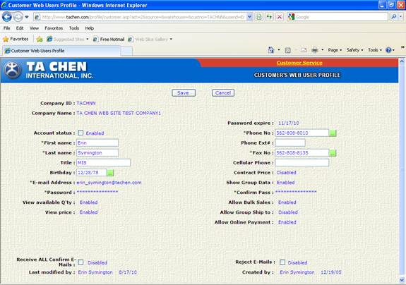Open the Page dropdown menu
Screen dimensions: 406x285
click(x=335, y=50)
